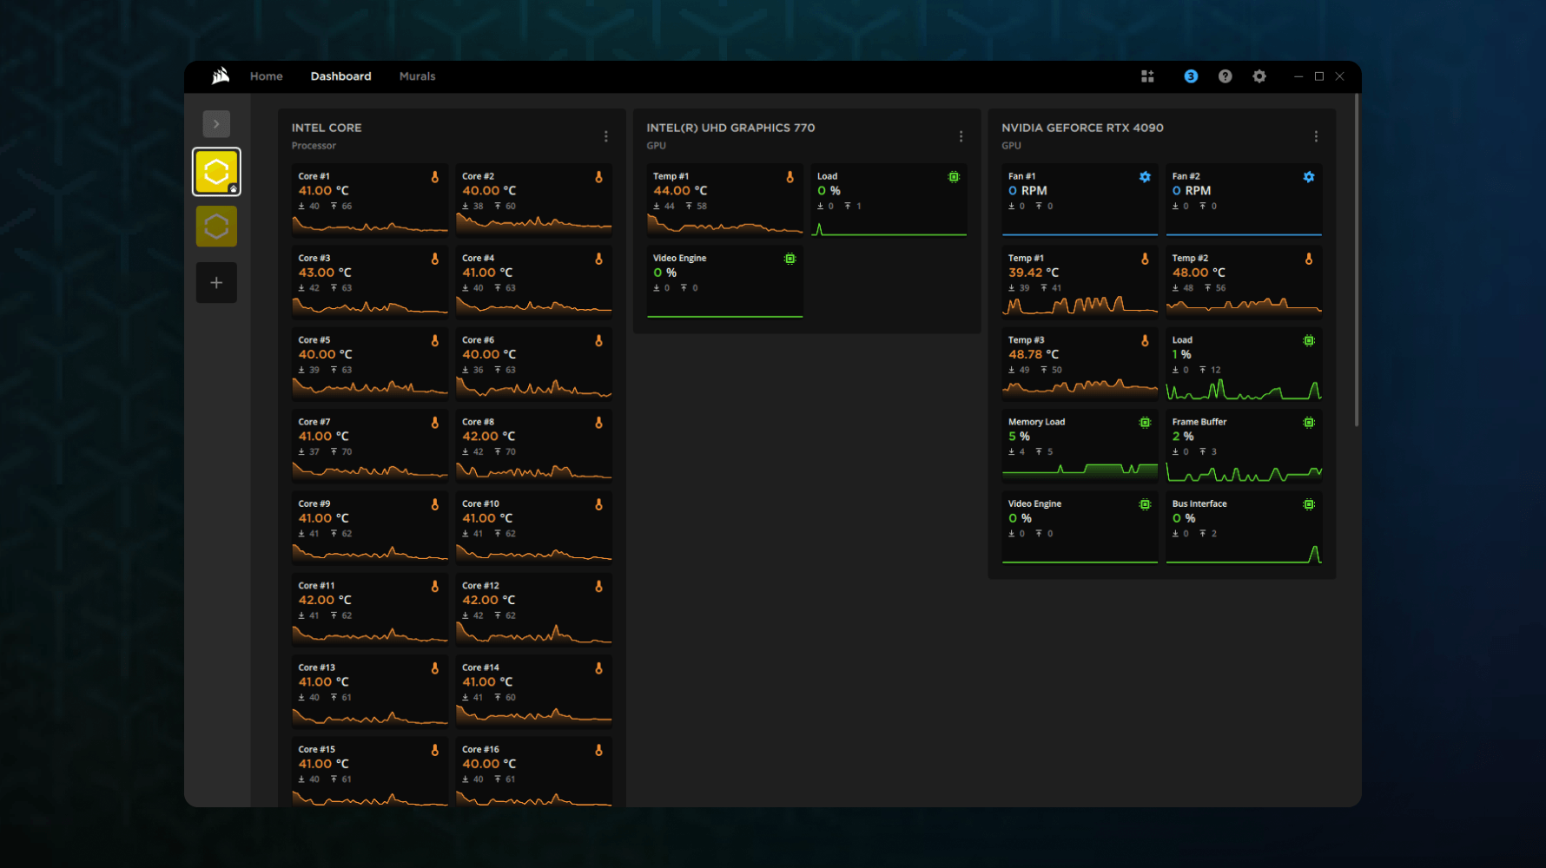Click the Core #16 thermometer icon

598,750
